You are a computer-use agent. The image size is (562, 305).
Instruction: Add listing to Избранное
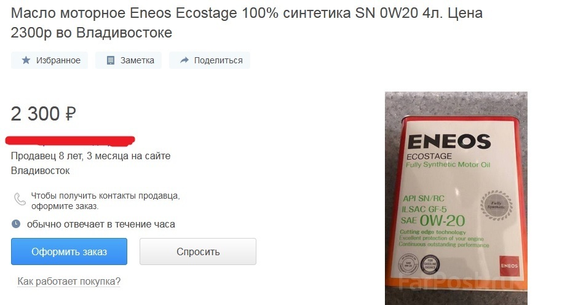tap(49, 60)
